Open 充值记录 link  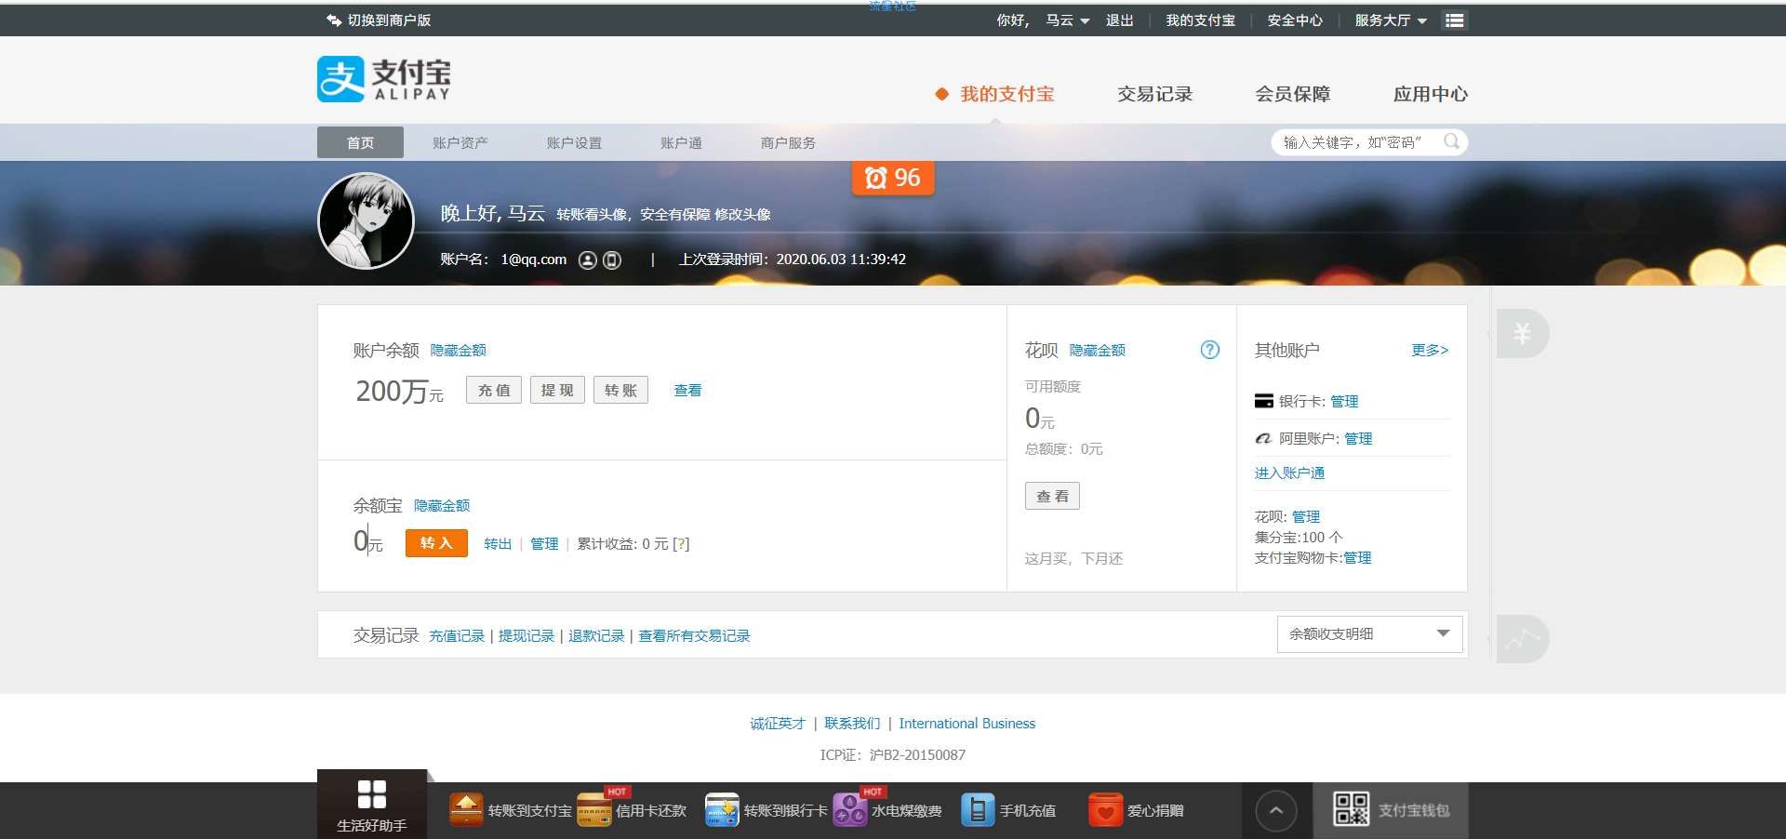pyautogui.click(x=457, y=636)
